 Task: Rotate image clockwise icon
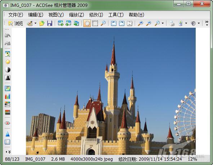tap(121, 23)
